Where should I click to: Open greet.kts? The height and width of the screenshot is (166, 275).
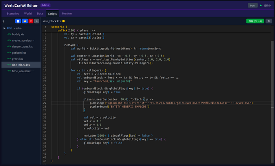click(x=21, y=58)
